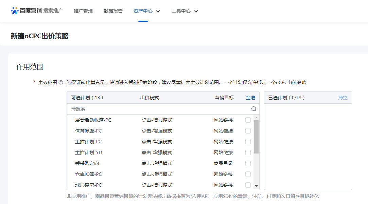Image resolution: width=368 pixels, height=204 pixels.
Task: Click 点击-增强模式 in the 体育帐篷-PC row
Action: (157, 131)
